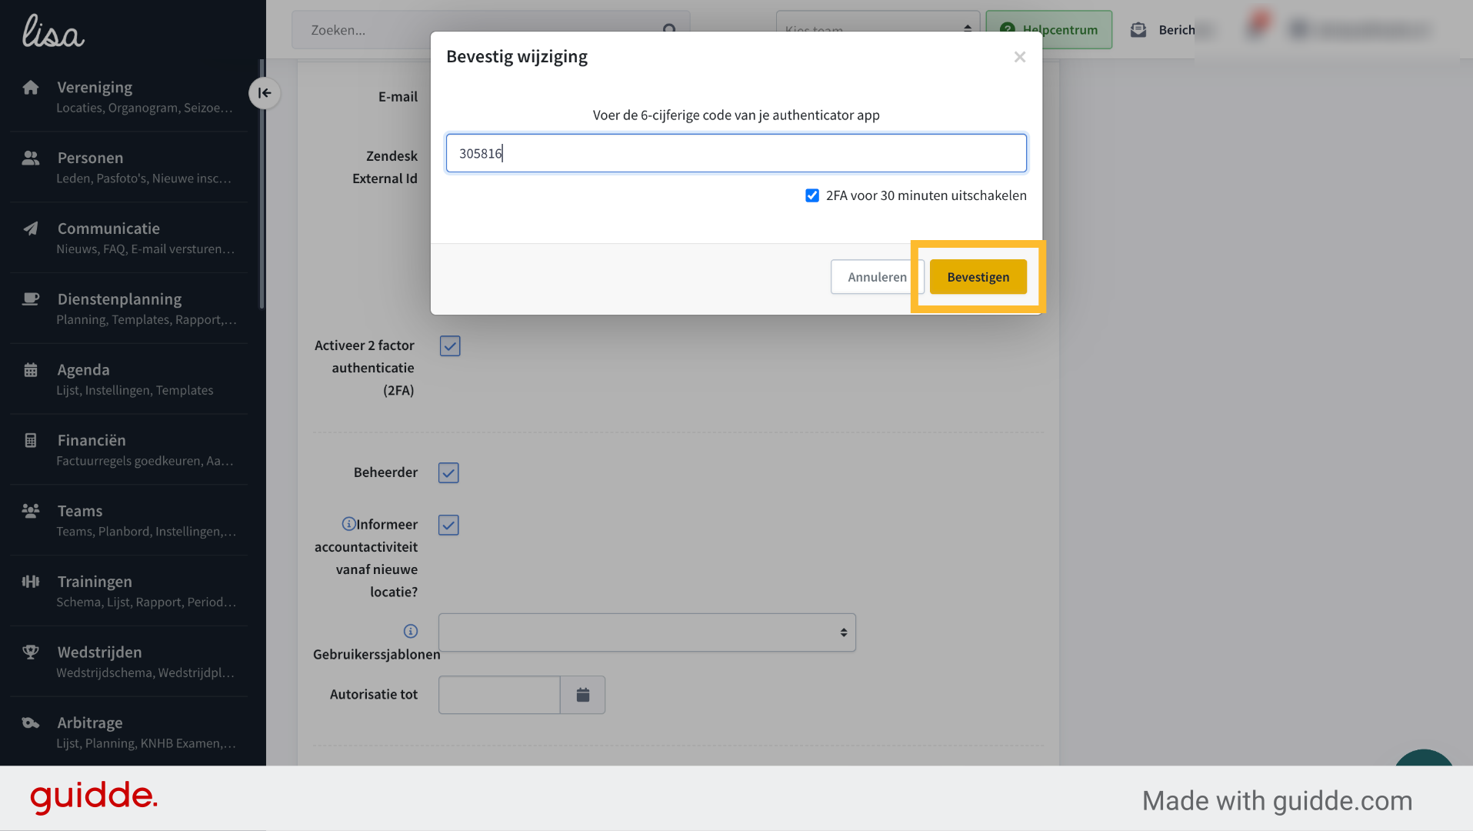Open the Gebruikerssjablonen dropdown

pos(647,632)
